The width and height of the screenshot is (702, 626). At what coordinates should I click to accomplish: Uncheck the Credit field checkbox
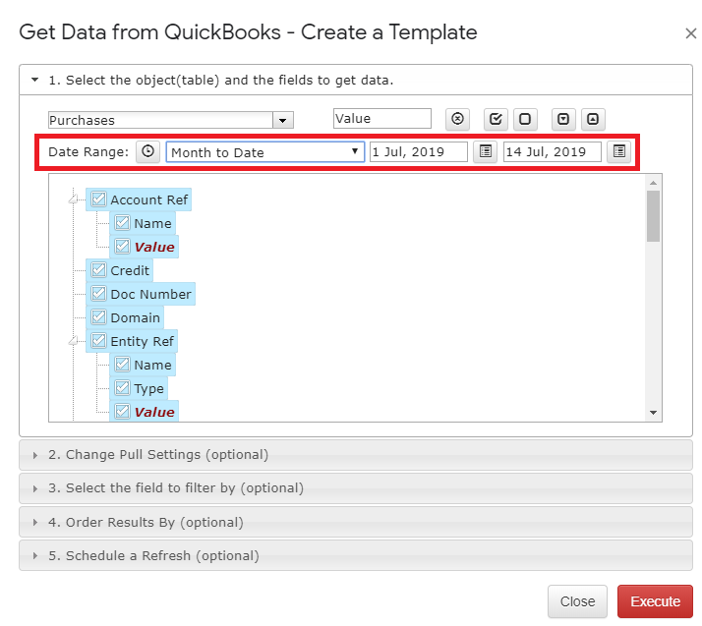98,270
